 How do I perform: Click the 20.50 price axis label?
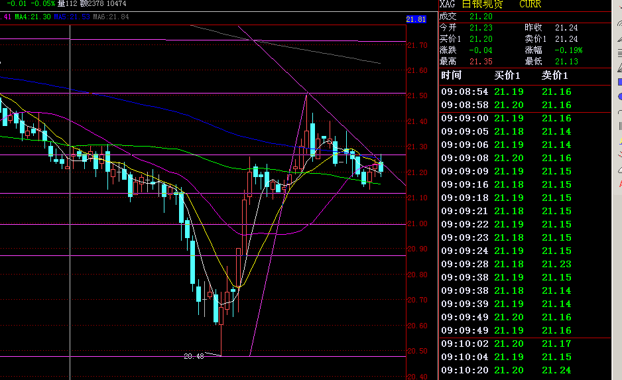click(x=417, y=351)
